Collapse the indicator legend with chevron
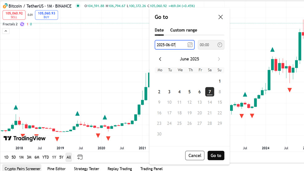Image resolution: width=304 pixels, height=171 pixels. point(6,31)
